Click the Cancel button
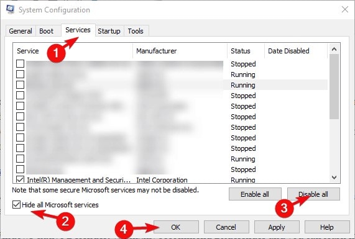 point(226,227)
